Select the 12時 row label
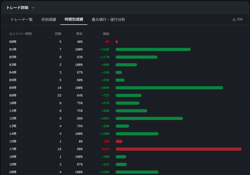Image resolution: width=250 pixels, height=175 pixels. point(13,118)
